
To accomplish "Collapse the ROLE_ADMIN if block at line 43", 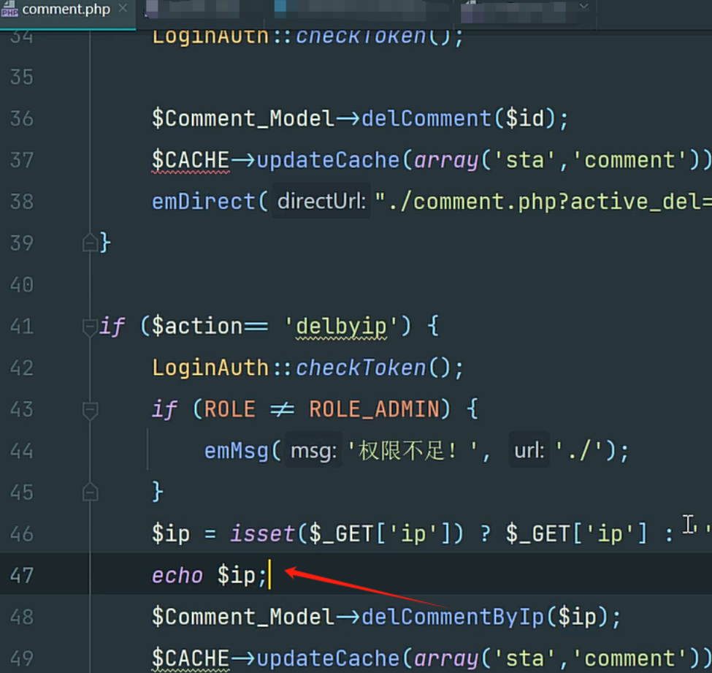I will click(90, 410).
